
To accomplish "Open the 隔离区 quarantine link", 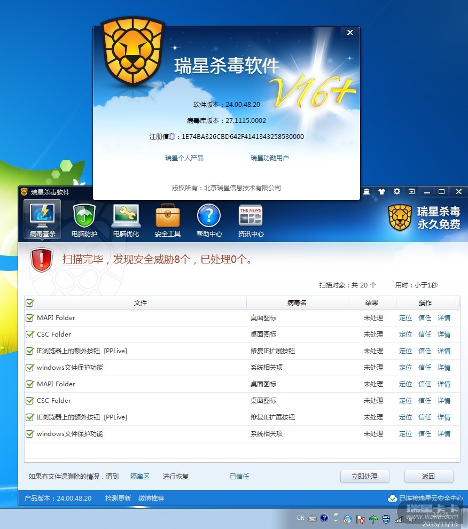I will (139, 477).
